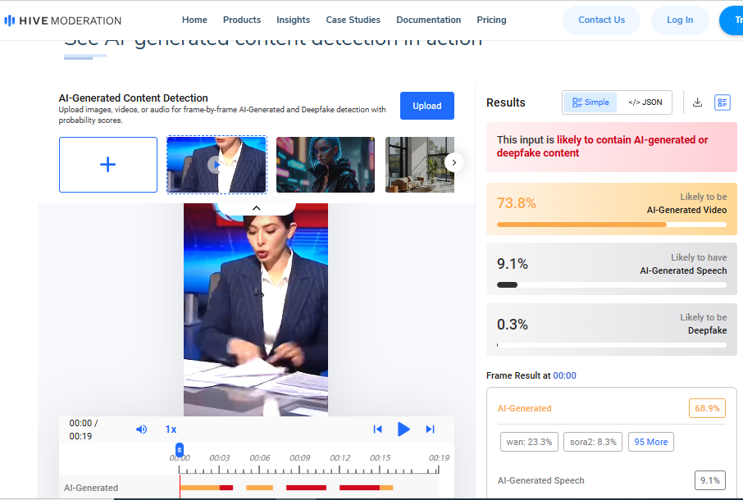Click the results layout view icon
The width and height of the screenshot is (743, 500).
pos(722,102)
